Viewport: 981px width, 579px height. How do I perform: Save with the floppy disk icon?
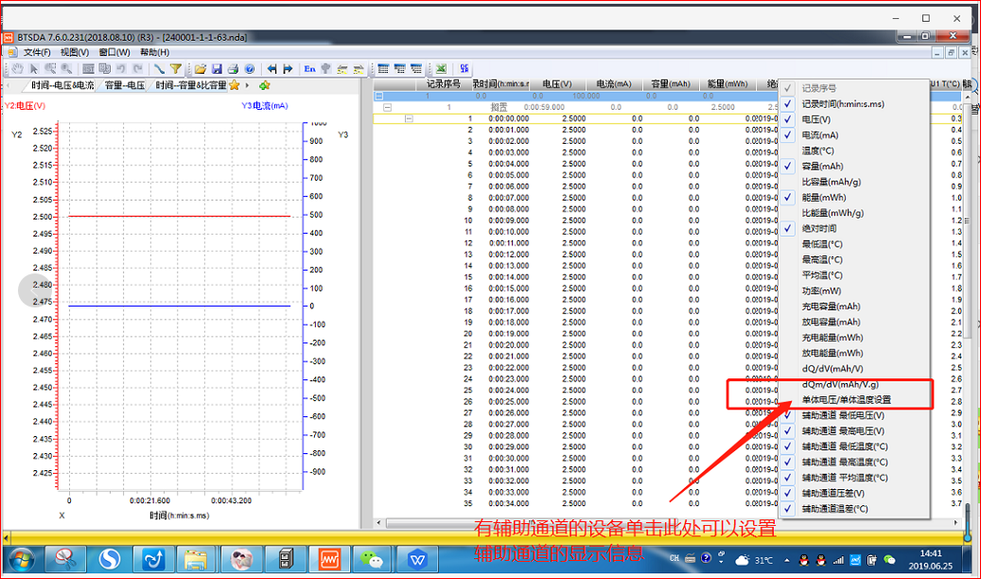pyautogui.click(x=217, y=69)
